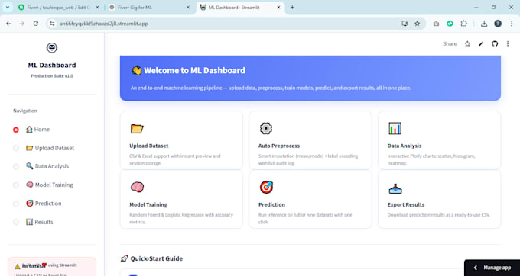Open the Chrome extensions puzzle icon
520x276 pixels.
click(x=463, y=24)
